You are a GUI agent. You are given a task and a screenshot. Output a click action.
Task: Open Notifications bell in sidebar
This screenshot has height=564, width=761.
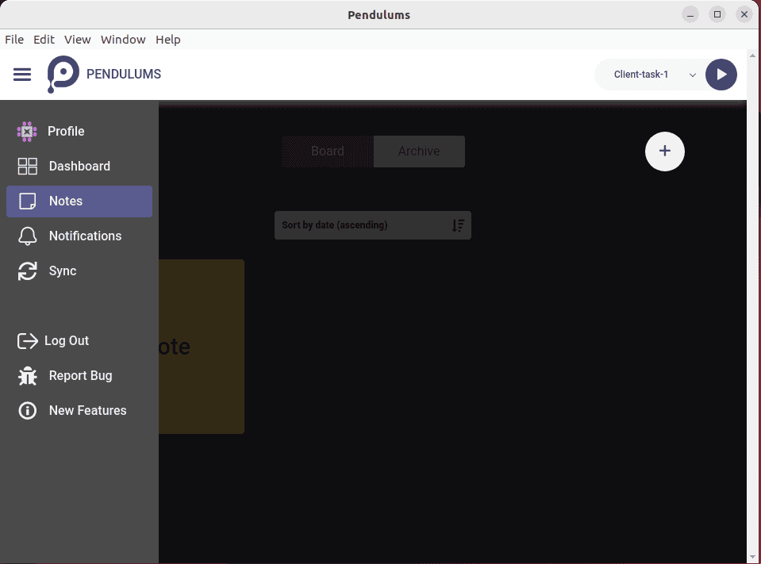tap(28, 236)
